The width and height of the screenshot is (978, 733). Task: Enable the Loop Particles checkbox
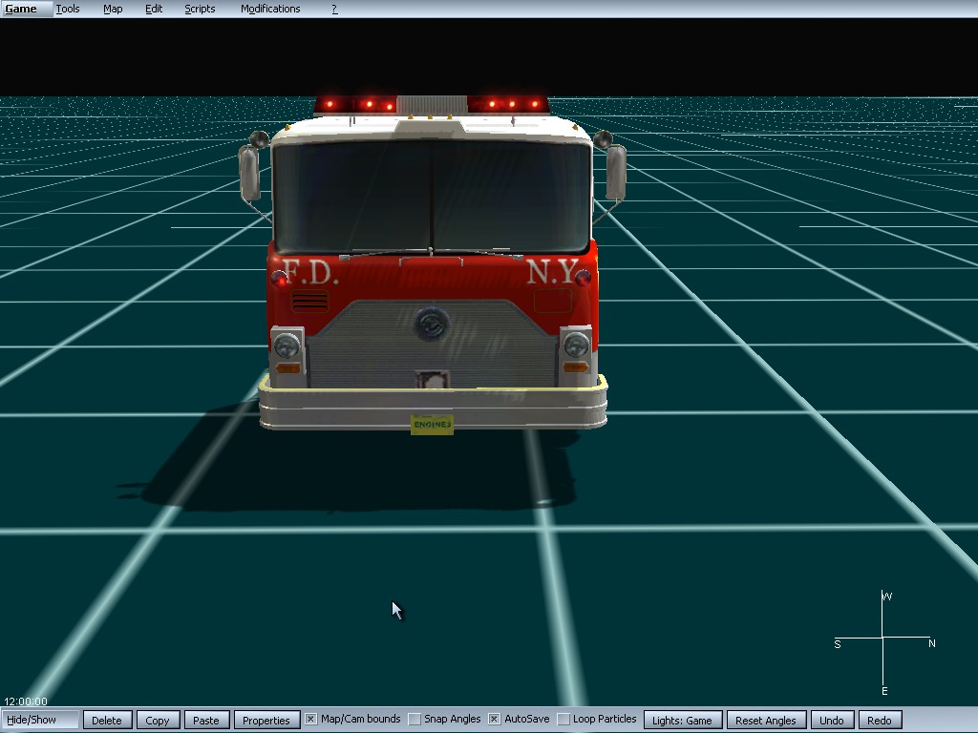point(563,719)
